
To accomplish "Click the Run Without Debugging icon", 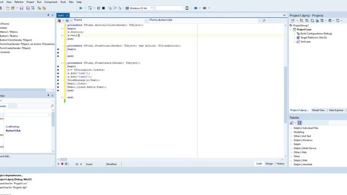I will click(x=90, y=8).
